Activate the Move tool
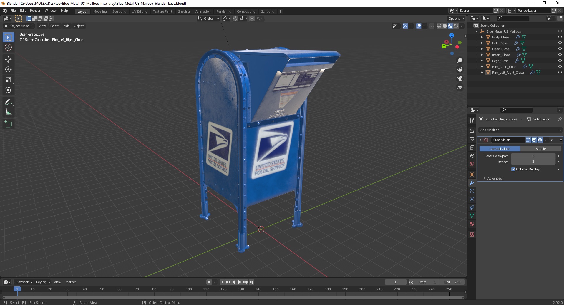 [x=8, y=59]
